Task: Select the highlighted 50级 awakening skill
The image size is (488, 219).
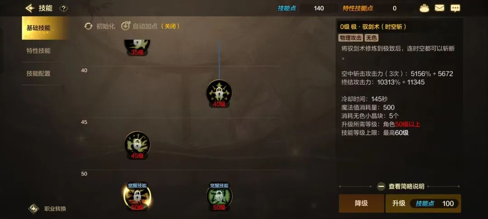Action: 137,197
